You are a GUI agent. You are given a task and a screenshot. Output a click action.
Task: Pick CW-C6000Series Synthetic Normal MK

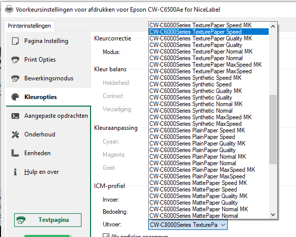point(209,104)
